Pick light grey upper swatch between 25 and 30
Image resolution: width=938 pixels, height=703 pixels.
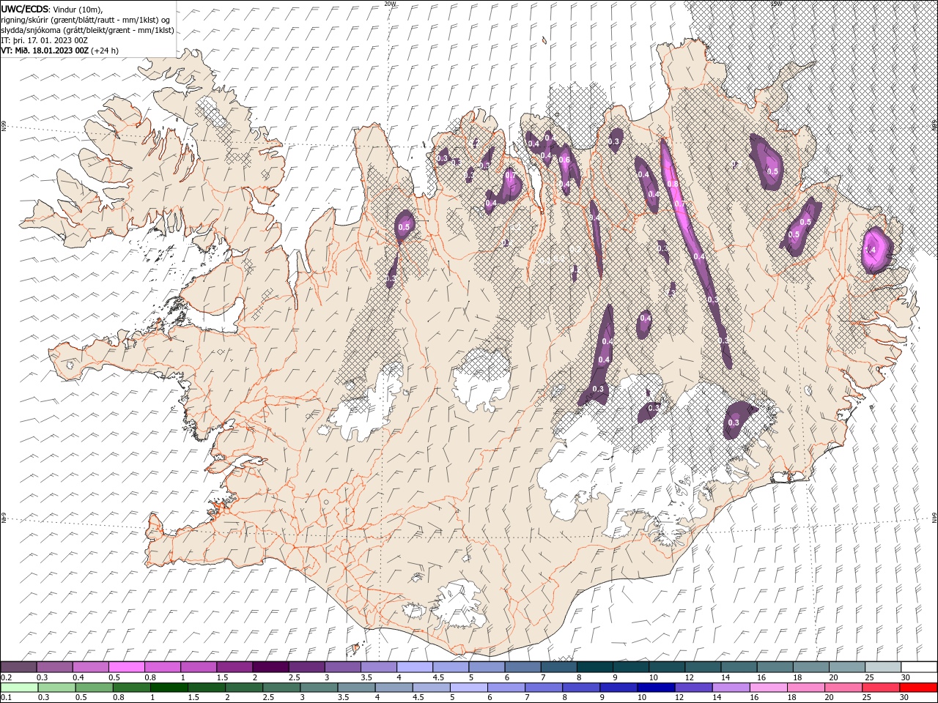click(x=883, y=667)
